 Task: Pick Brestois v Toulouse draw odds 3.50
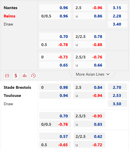[x=118, y=103]
